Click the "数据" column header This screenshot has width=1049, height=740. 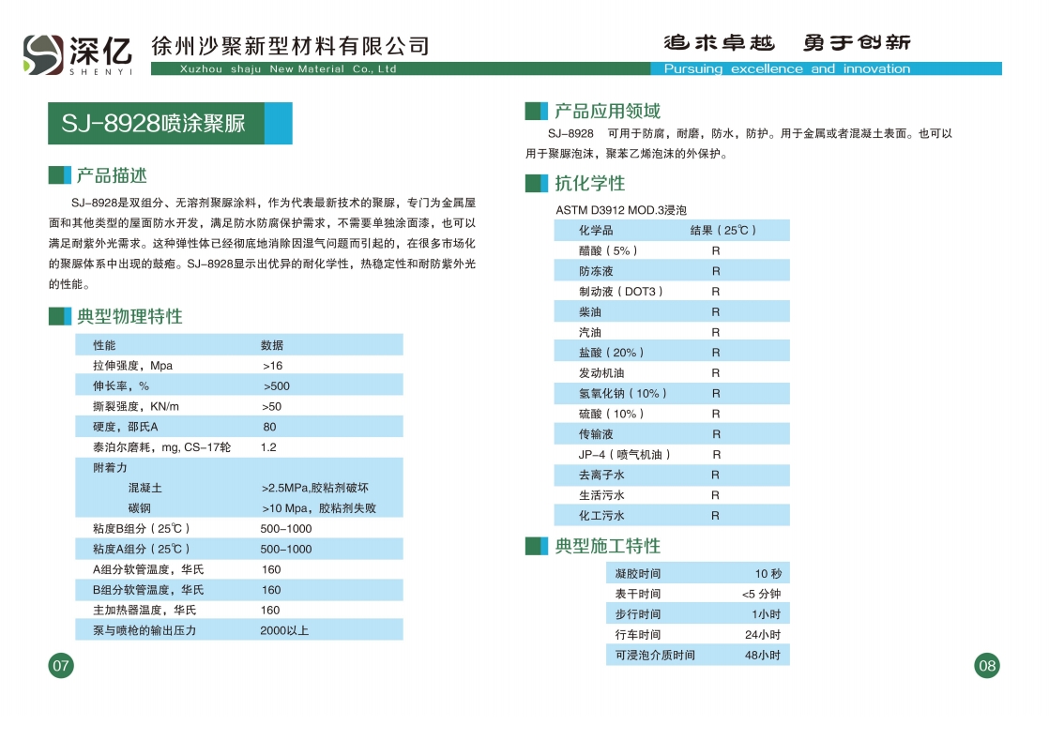point(271,345)
